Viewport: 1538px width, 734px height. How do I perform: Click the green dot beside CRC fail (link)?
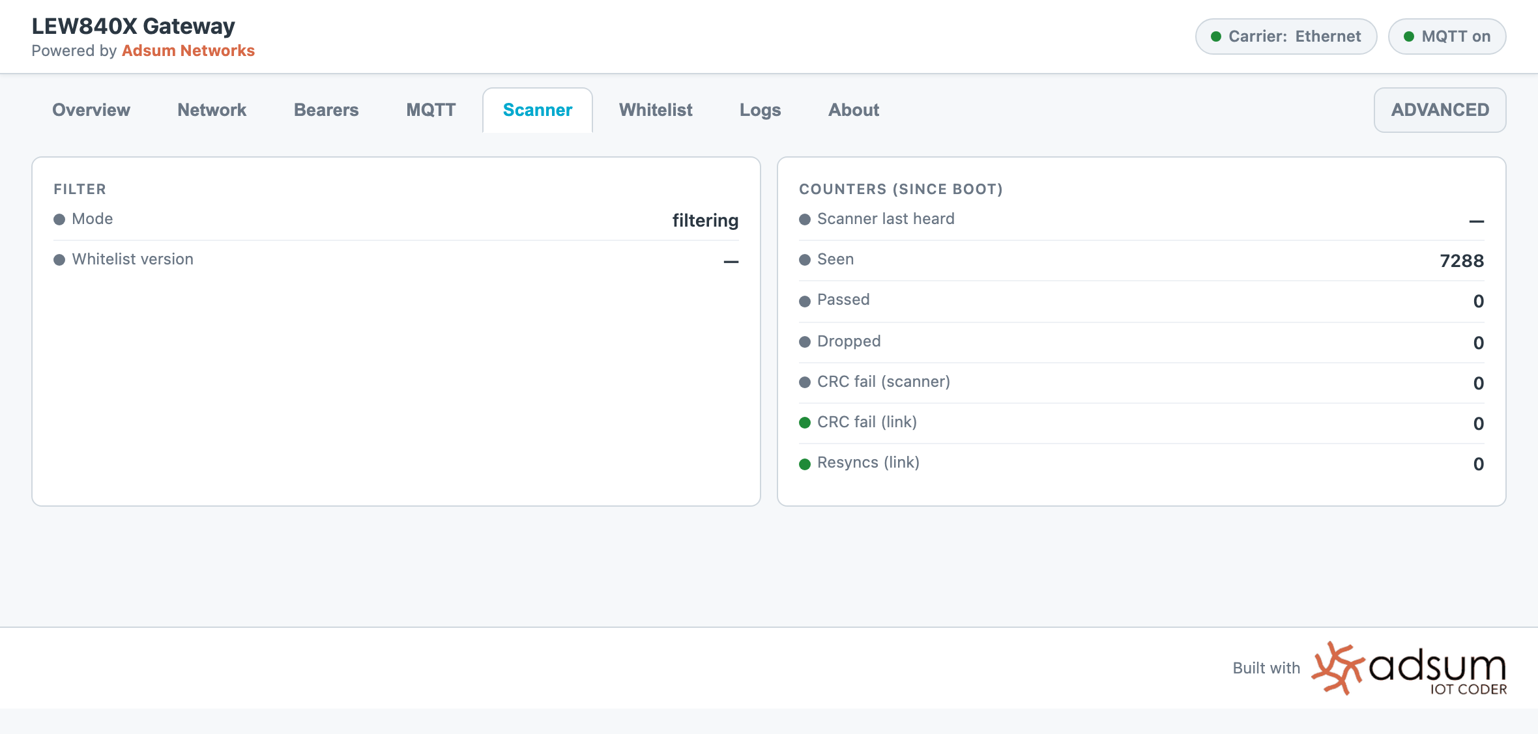click(805, 423)
